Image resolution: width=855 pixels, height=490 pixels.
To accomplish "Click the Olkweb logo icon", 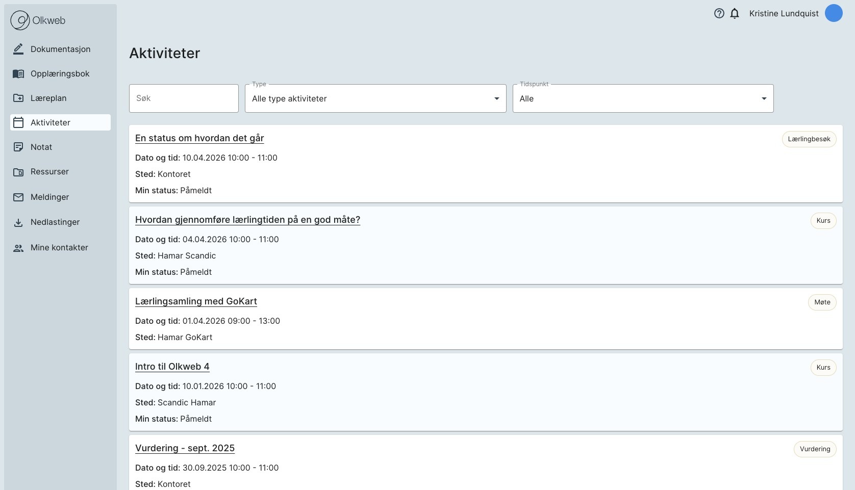I will [20, 20].
